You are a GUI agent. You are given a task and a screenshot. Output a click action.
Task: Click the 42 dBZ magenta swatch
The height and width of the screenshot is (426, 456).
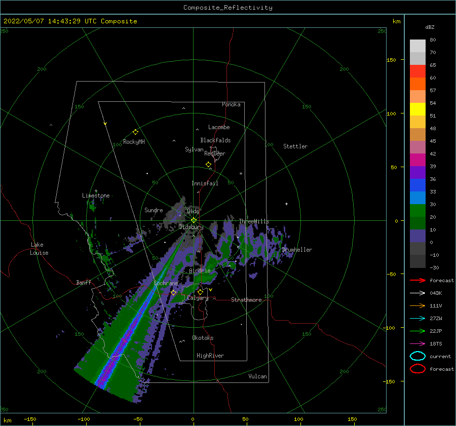417,160
